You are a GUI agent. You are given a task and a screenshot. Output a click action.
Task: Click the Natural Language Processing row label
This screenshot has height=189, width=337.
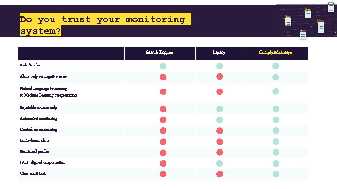tap(48, 92)
